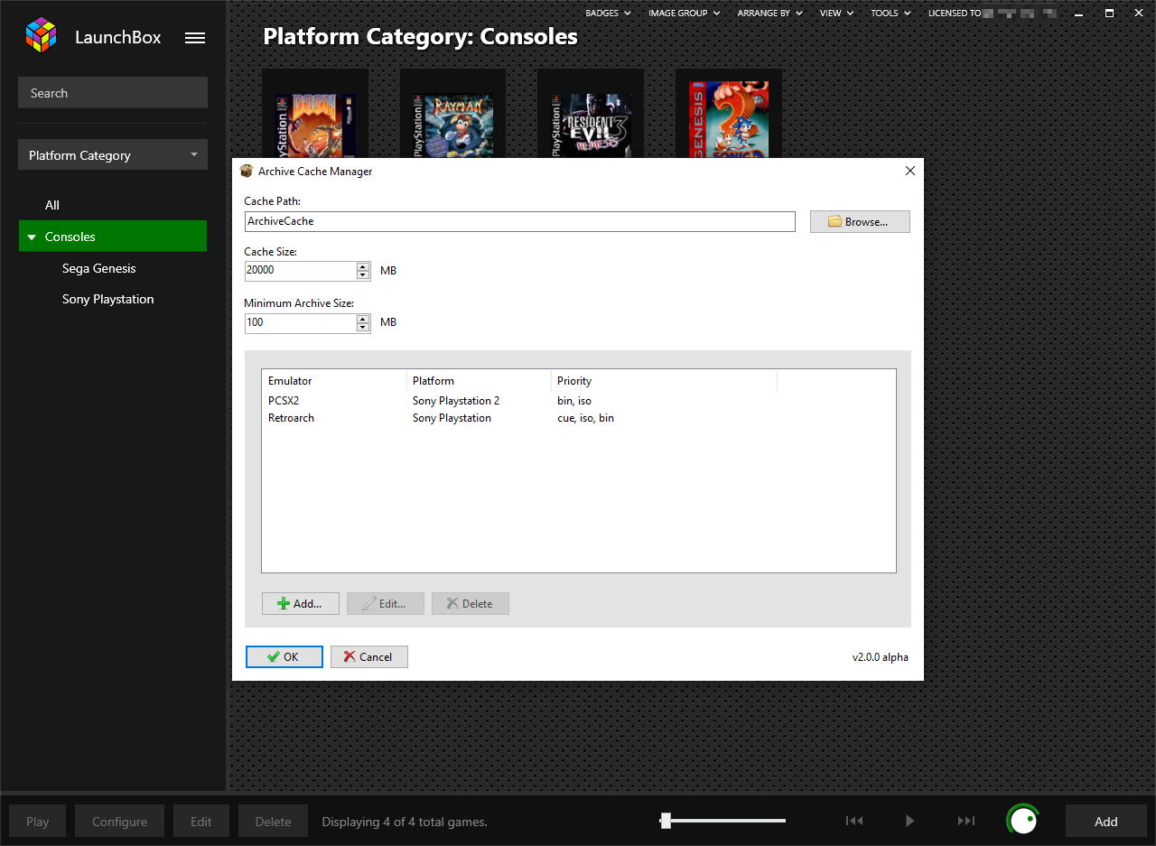Click the Configure button in bottom bar

[x=119, y=821]
